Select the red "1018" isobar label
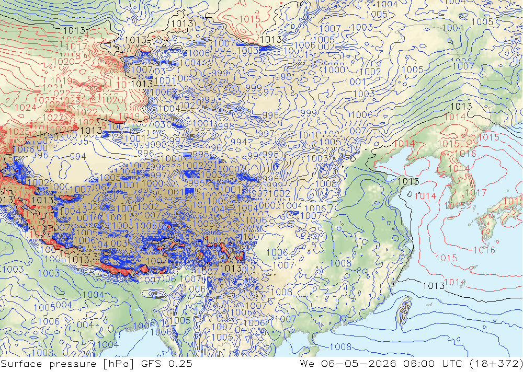The height and width of the screenshot is (383, 523). [x=70, y=56]
